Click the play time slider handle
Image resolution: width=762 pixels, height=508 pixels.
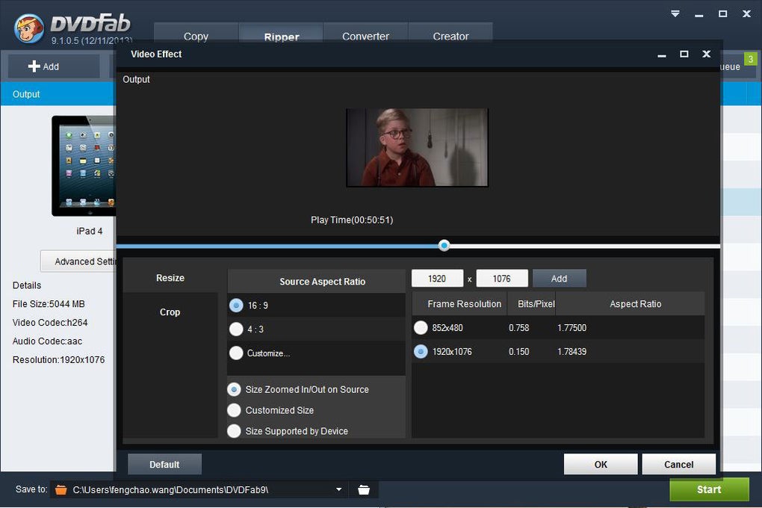(444, 246)
